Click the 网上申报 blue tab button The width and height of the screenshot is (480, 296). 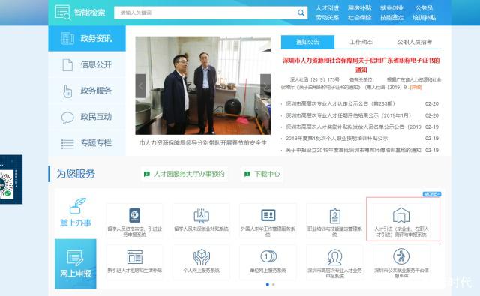point(75,264)
